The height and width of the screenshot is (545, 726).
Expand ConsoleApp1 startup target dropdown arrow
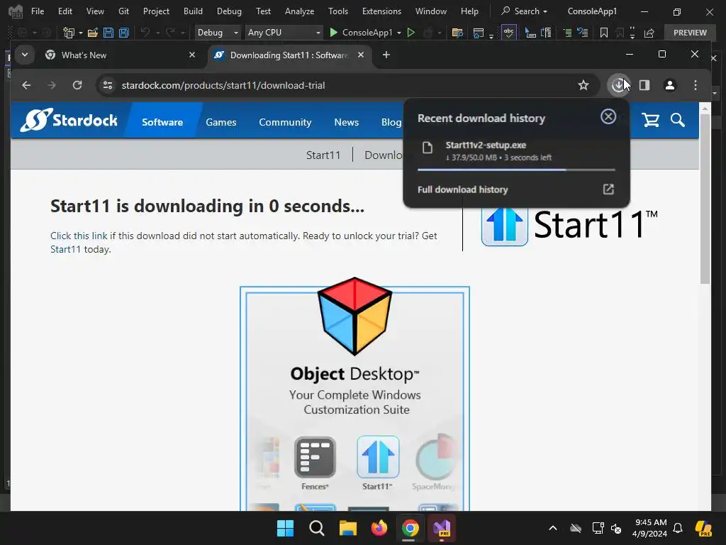point(399,33)
